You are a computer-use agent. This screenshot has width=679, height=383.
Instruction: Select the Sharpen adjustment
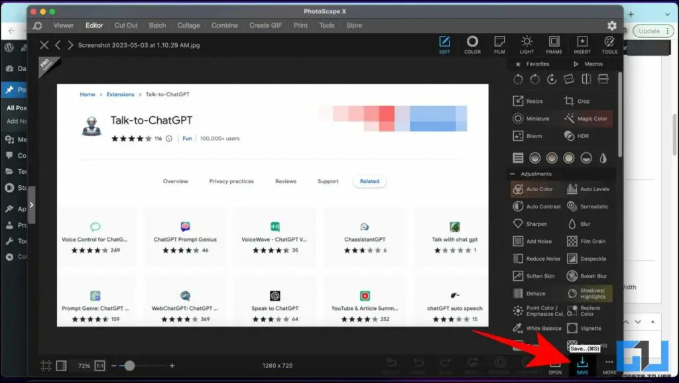(530, 224)
